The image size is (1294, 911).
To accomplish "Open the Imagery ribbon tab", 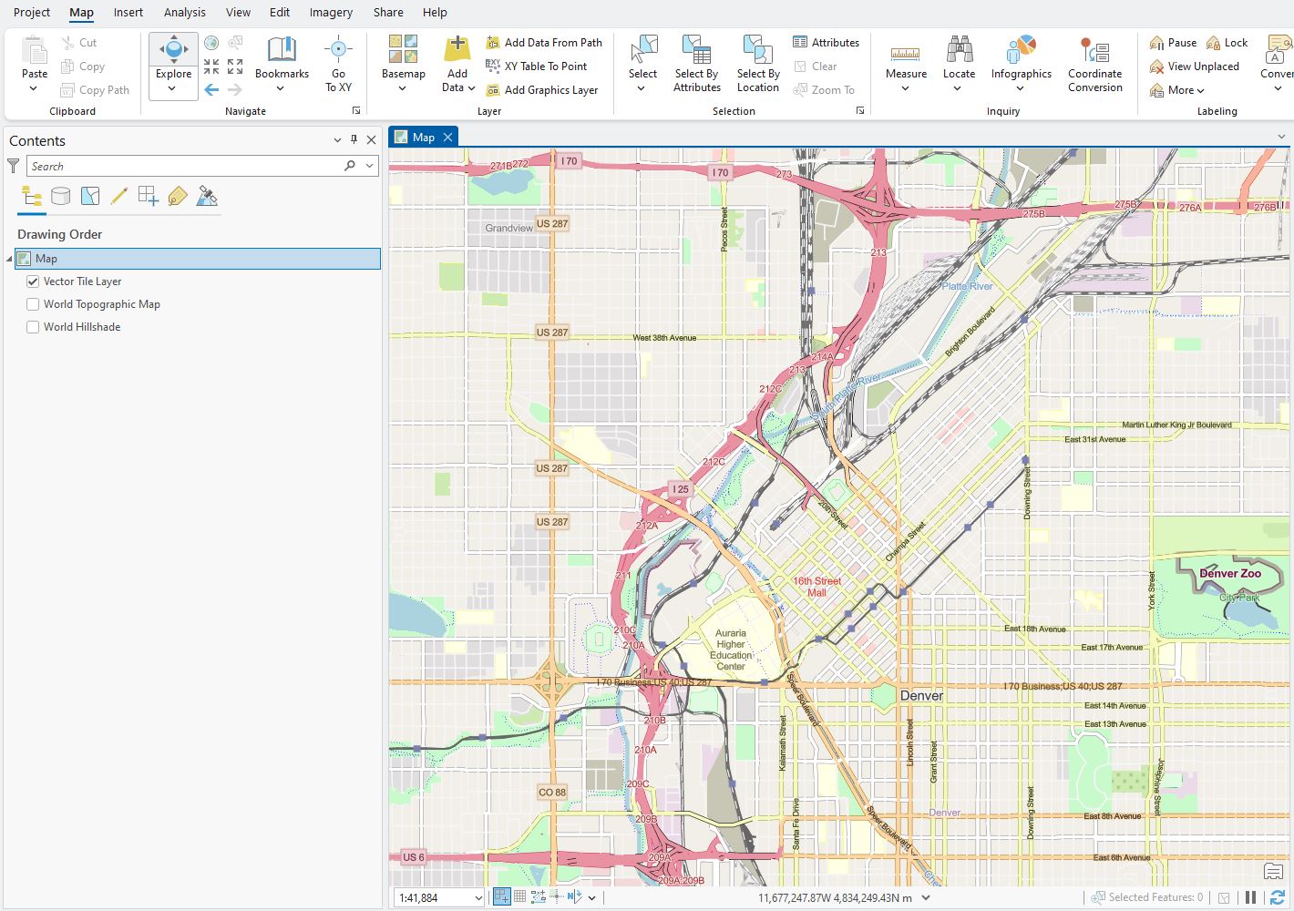I will 331,12.
